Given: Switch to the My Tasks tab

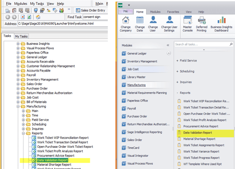Looking at the screenshot, I should coord(21,36).
